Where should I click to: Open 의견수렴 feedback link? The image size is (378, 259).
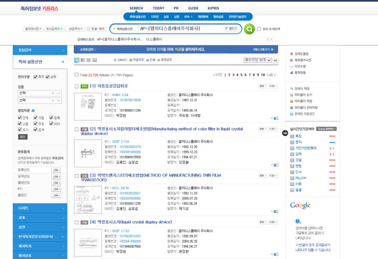click(298, 66)
